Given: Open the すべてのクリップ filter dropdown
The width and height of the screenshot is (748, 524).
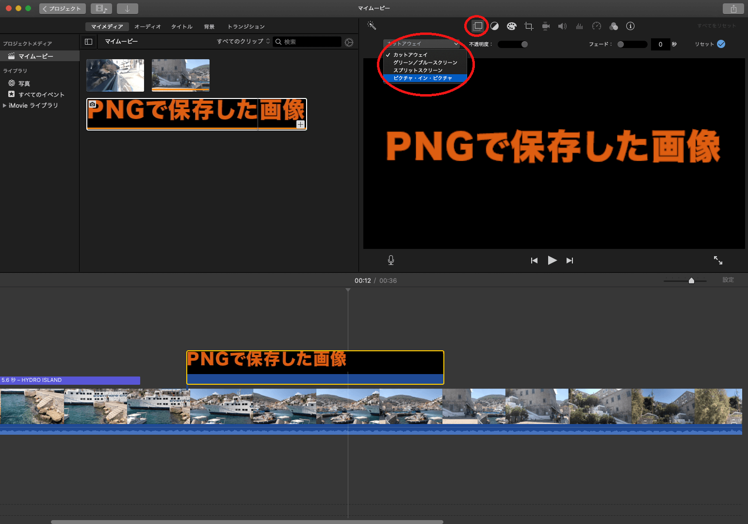Looking at the screenshot, I should (243, 41).
